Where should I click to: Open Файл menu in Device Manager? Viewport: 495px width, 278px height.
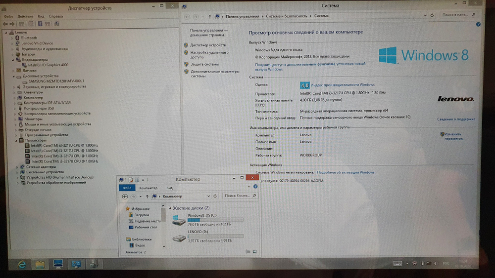8,16
